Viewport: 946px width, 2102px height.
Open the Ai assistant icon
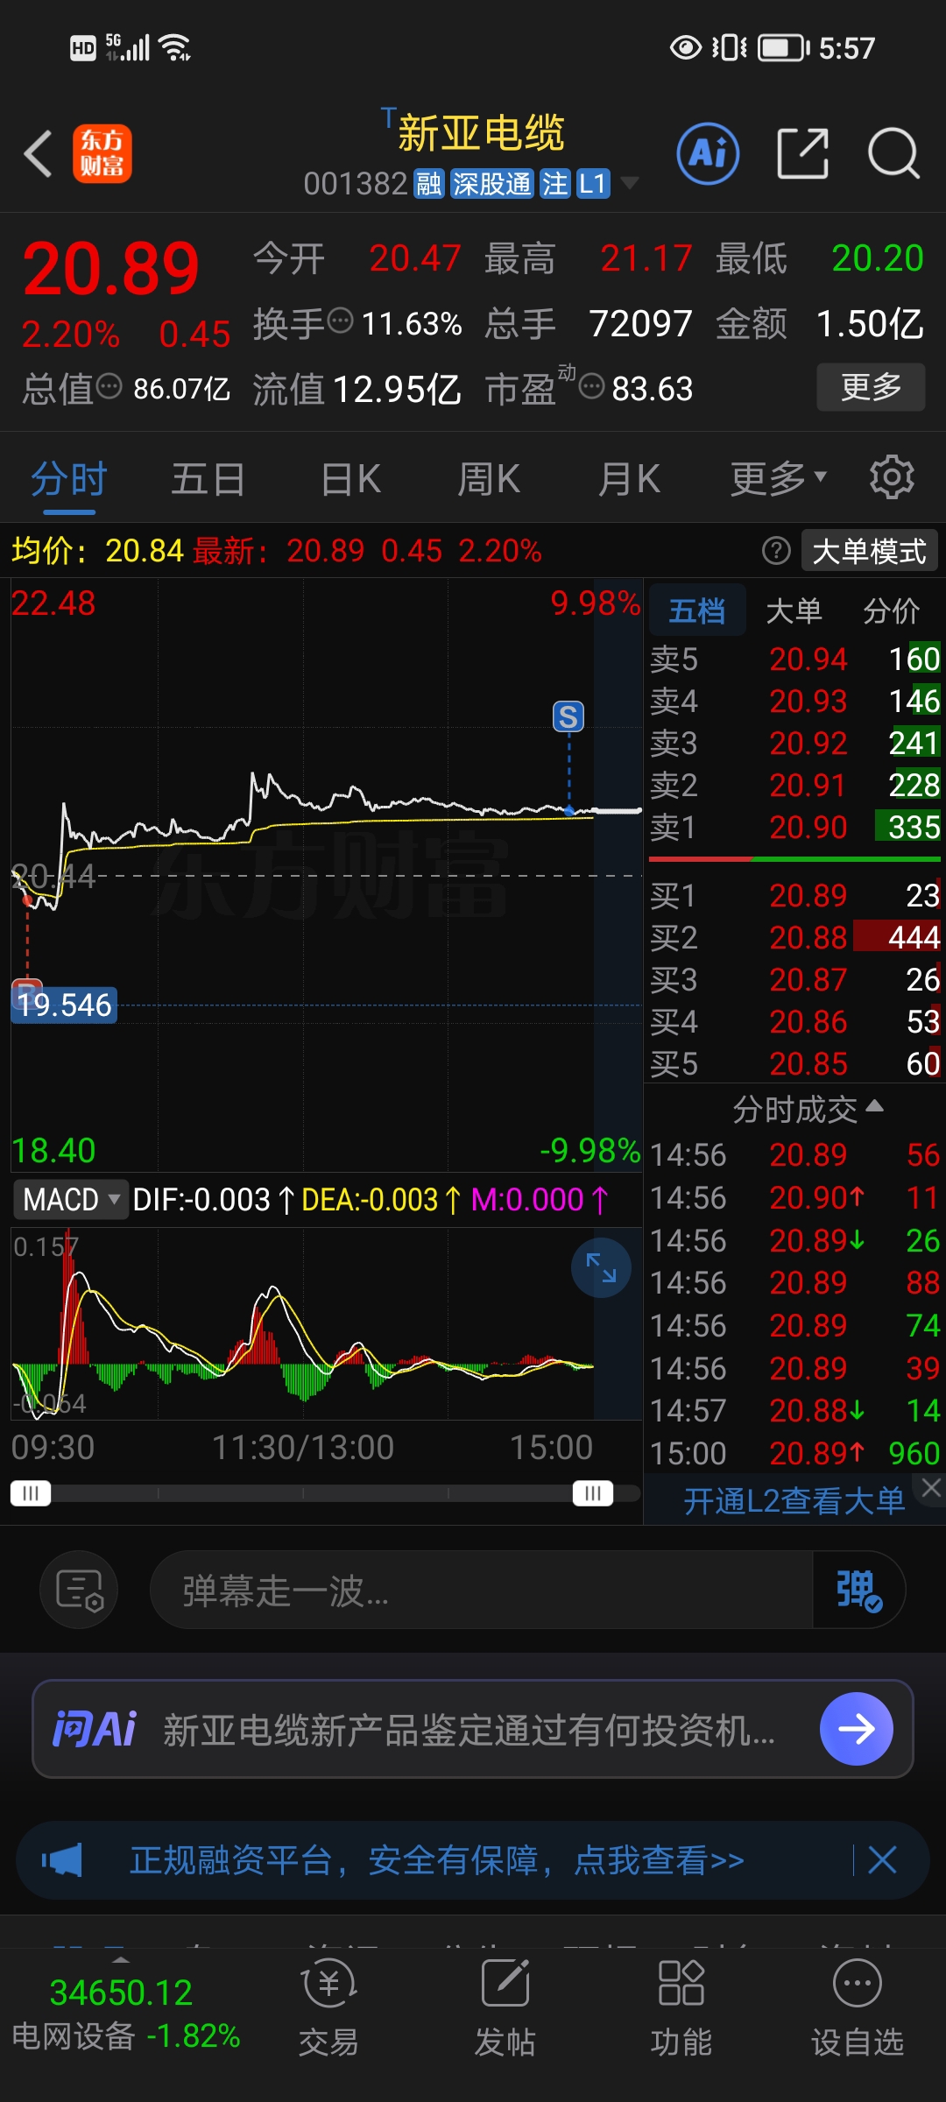click(708, 153)
